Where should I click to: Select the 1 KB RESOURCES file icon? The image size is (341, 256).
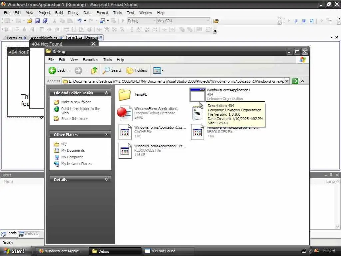[197, 132]
